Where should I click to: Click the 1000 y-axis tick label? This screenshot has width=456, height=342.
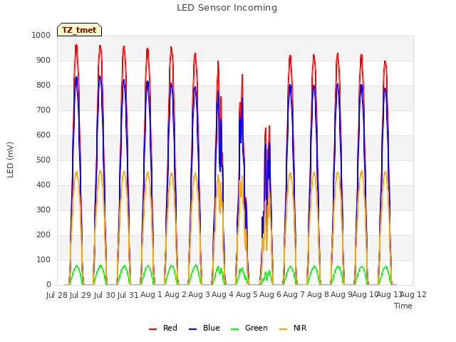(x=41, y=35)
